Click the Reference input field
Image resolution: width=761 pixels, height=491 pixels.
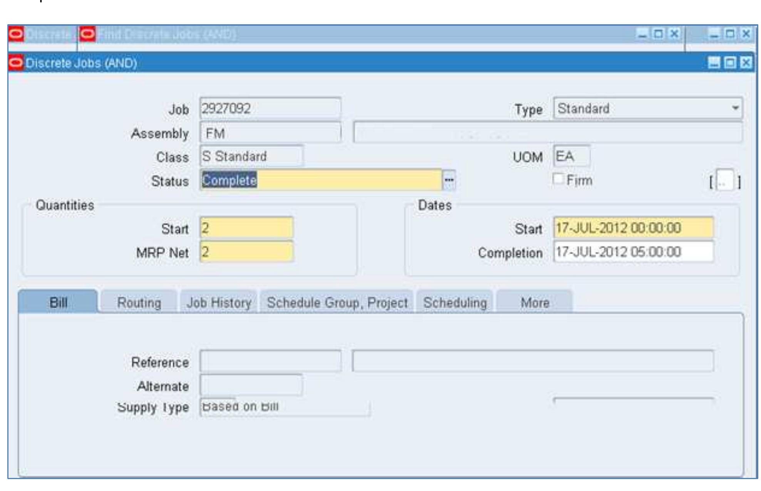coord(270,361)
